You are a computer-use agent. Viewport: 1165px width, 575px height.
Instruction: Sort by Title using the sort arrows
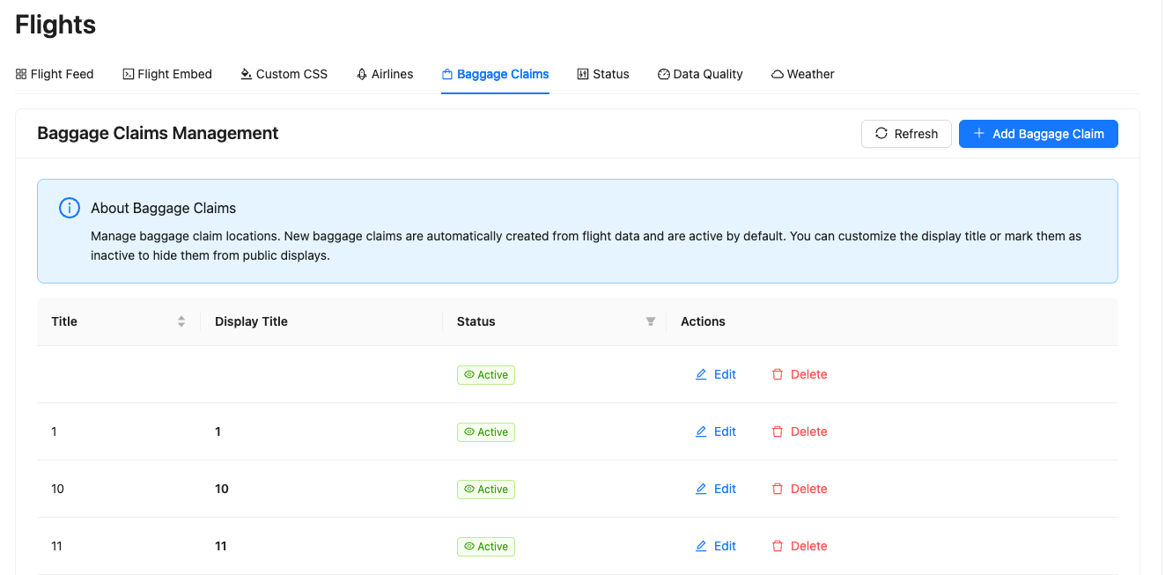(181, 321)
